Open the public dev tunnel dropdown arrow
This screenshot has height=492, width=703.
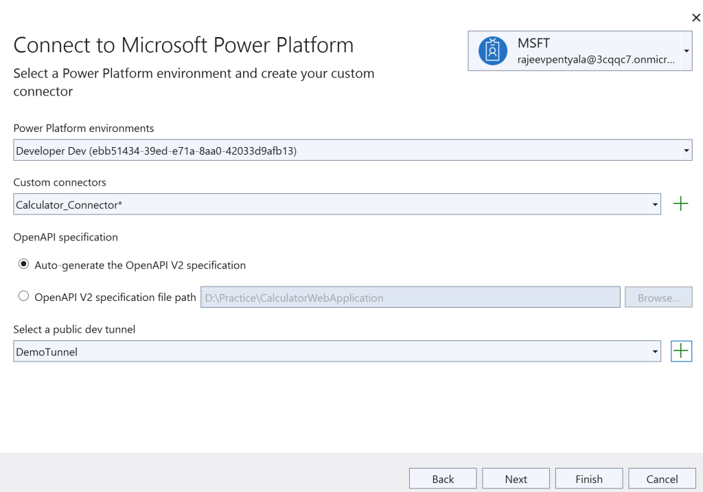click(x=655, y=352)
